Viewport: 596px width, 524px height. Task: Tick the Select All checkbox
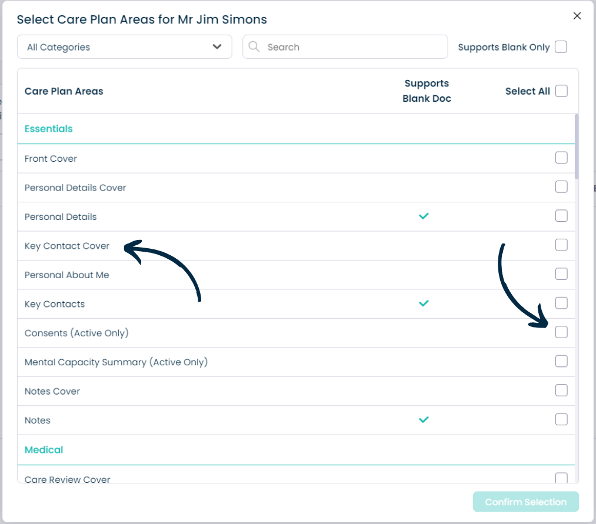tap(561, 91)
